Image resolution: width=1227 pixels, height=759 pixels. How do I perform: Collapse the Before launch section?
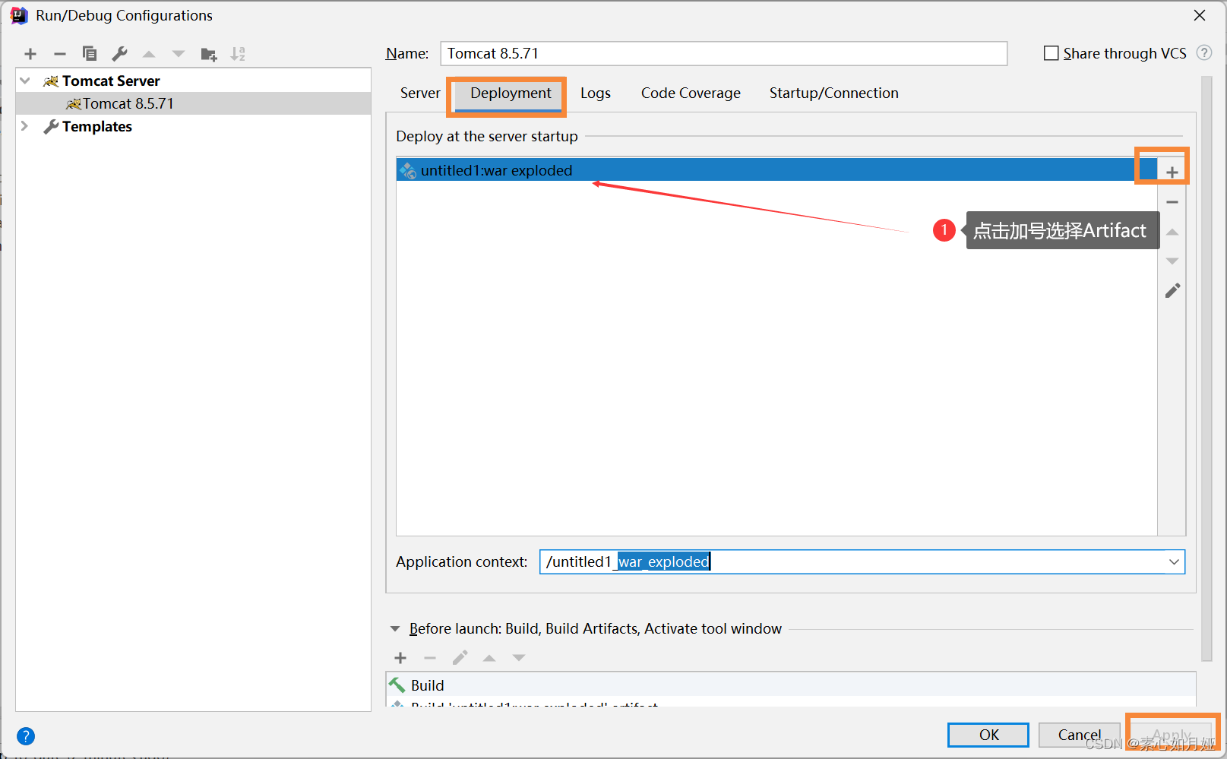[x=395, y=629]
